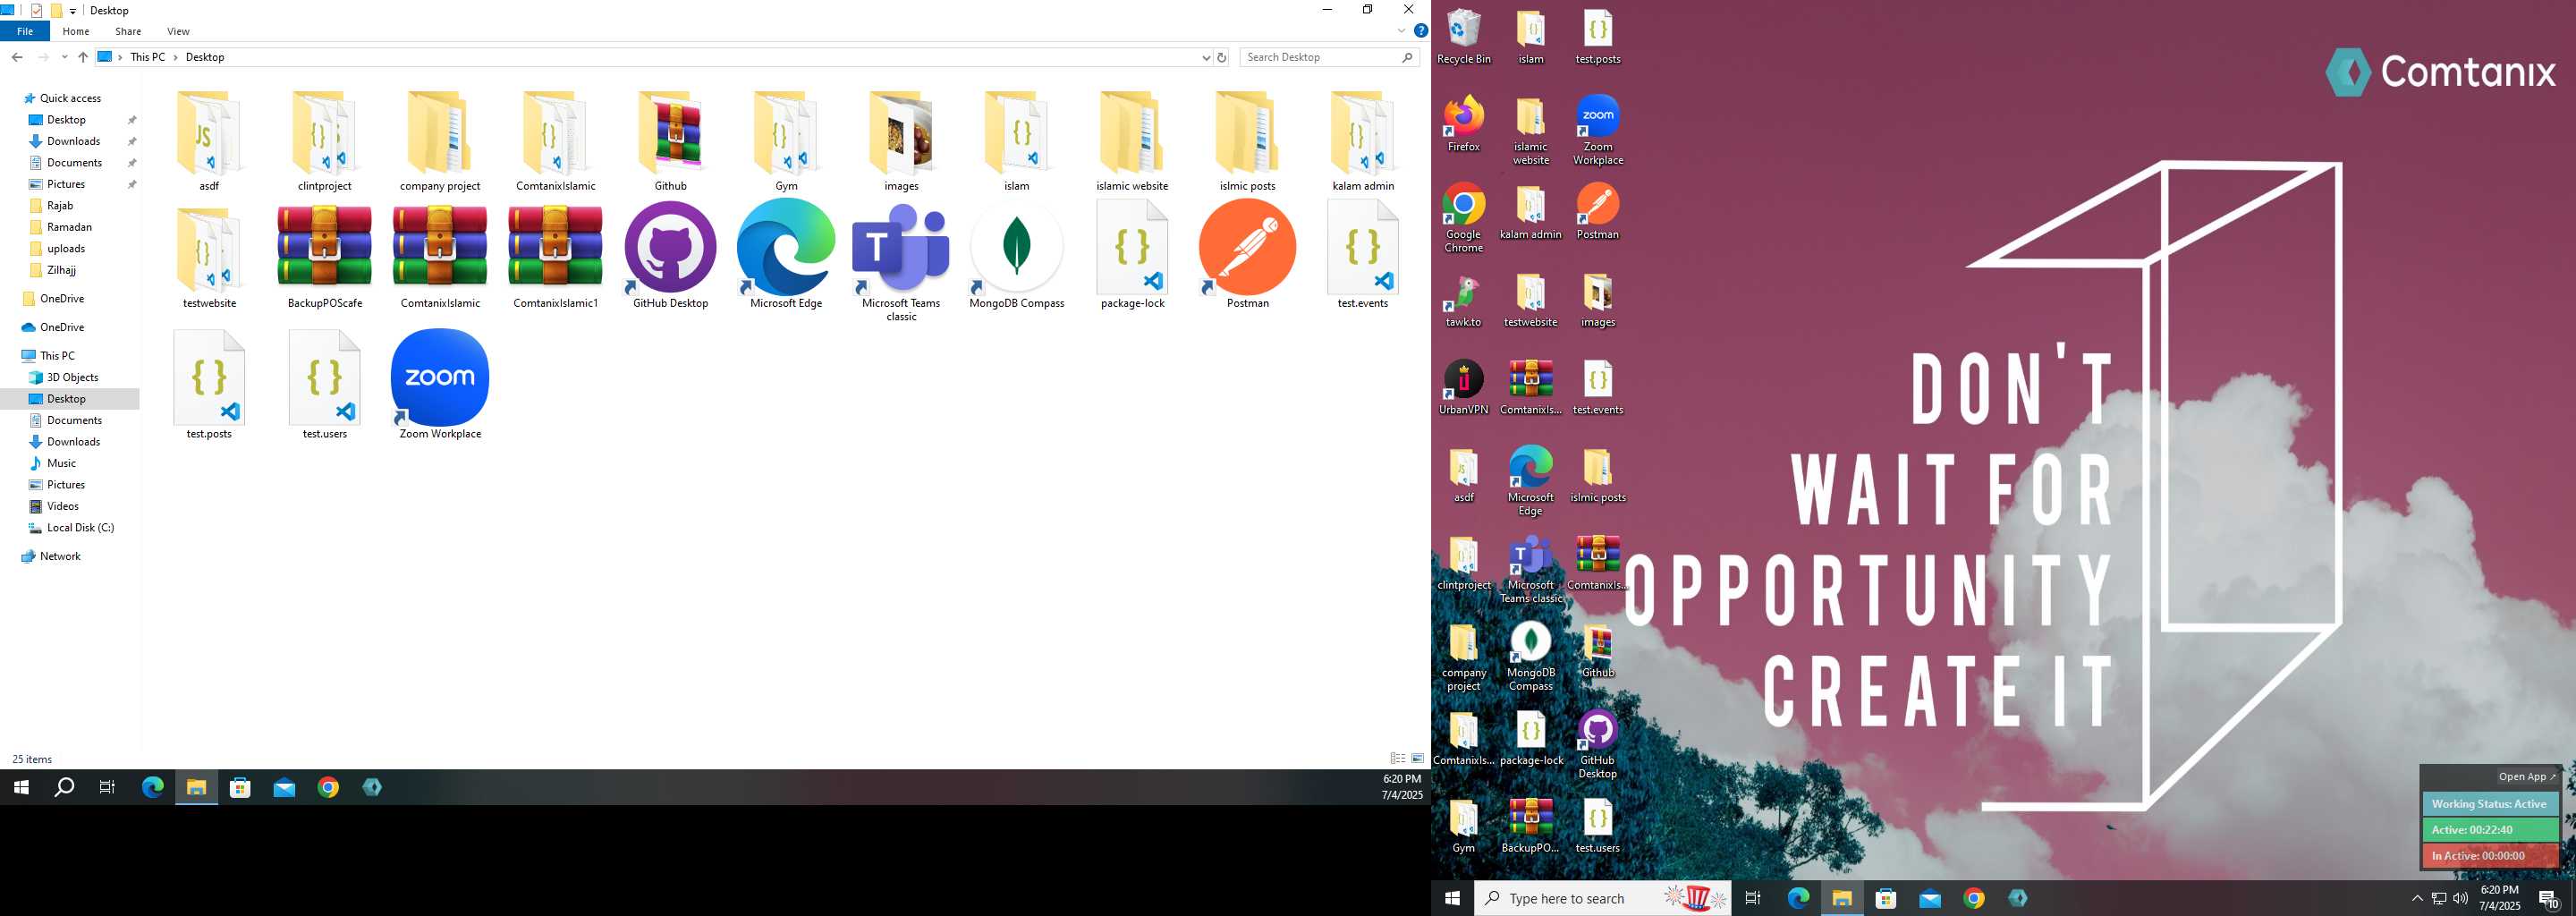Select Gym folder in File Explorer window
The image size is (2576, 916).
click(x=786, y=140)
